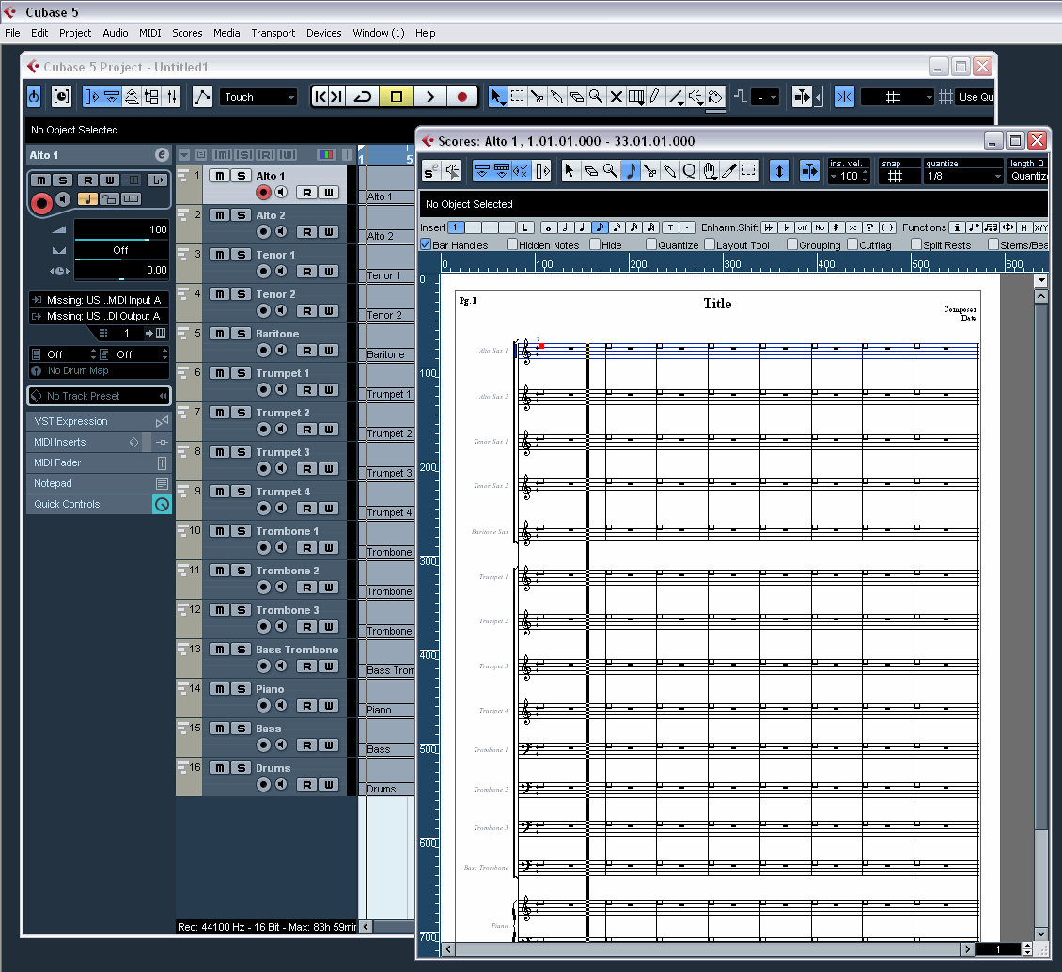Viewport: 1062px width, 972px height.
Task: Start recording with the transport Record button
Action: pos(461,97)
